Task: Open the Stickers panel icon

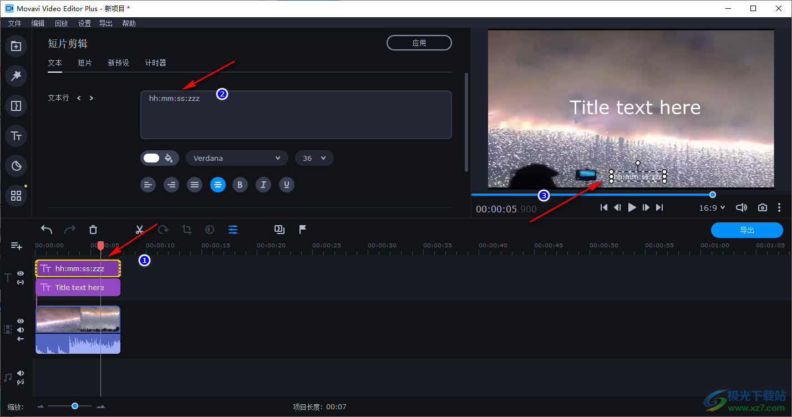Action: point(16,166)
